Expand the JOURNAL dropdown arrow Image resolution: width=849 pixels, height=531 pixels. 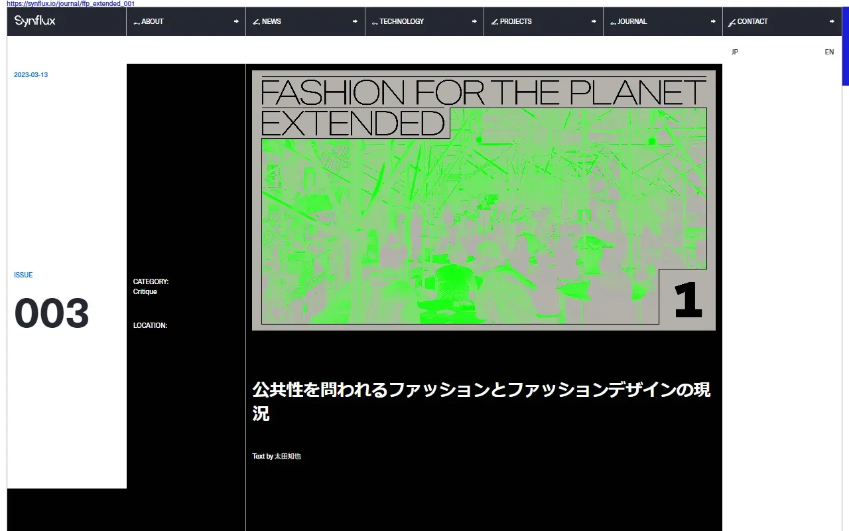coord(713,21)
